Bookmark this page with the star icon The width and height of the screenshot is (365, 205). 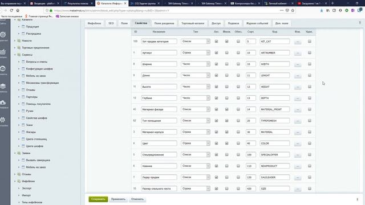pos(293,10)
